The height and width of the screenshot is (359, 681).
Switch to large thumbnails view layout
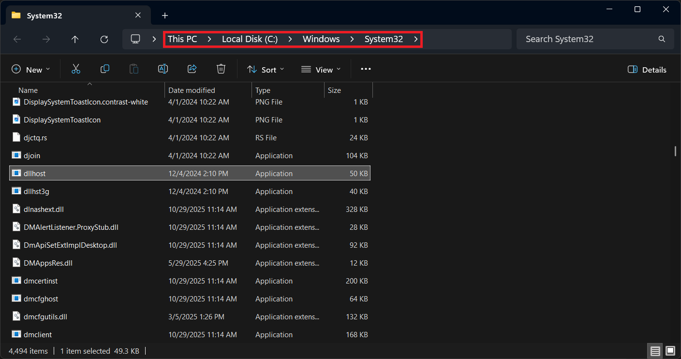click(670, 351)
